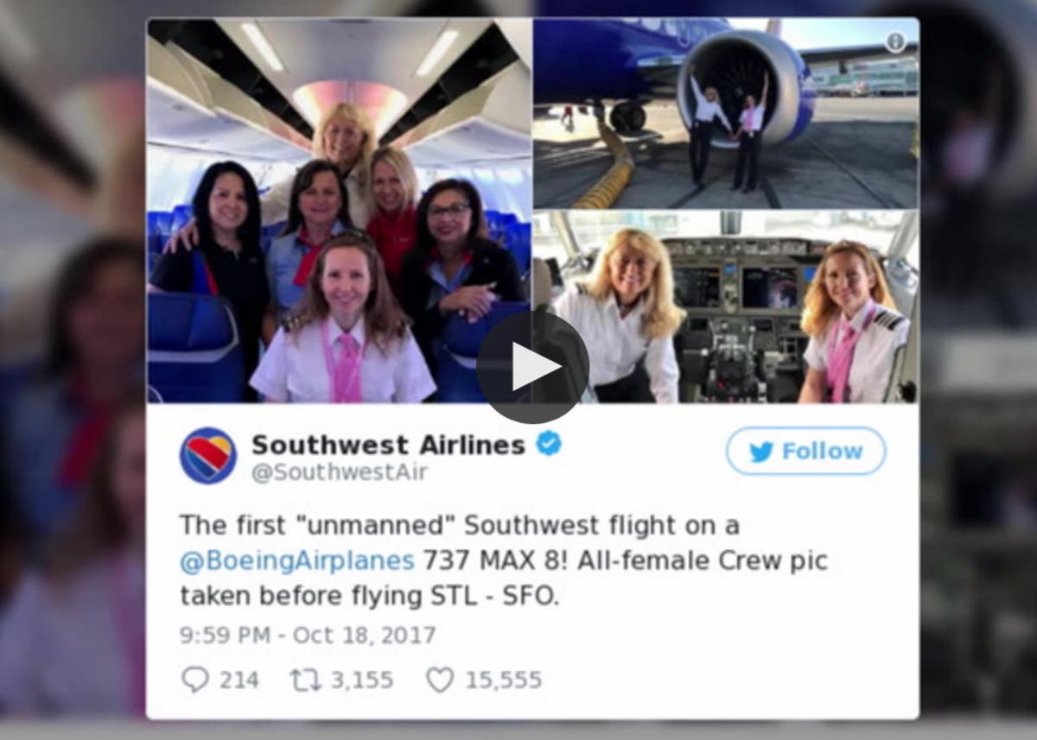Screen dimensions: 1037x740
Task: Open the jet engine photo
Action: (726, 113)
